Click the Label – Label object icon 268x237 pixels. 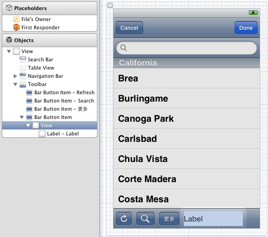point(42,134)
